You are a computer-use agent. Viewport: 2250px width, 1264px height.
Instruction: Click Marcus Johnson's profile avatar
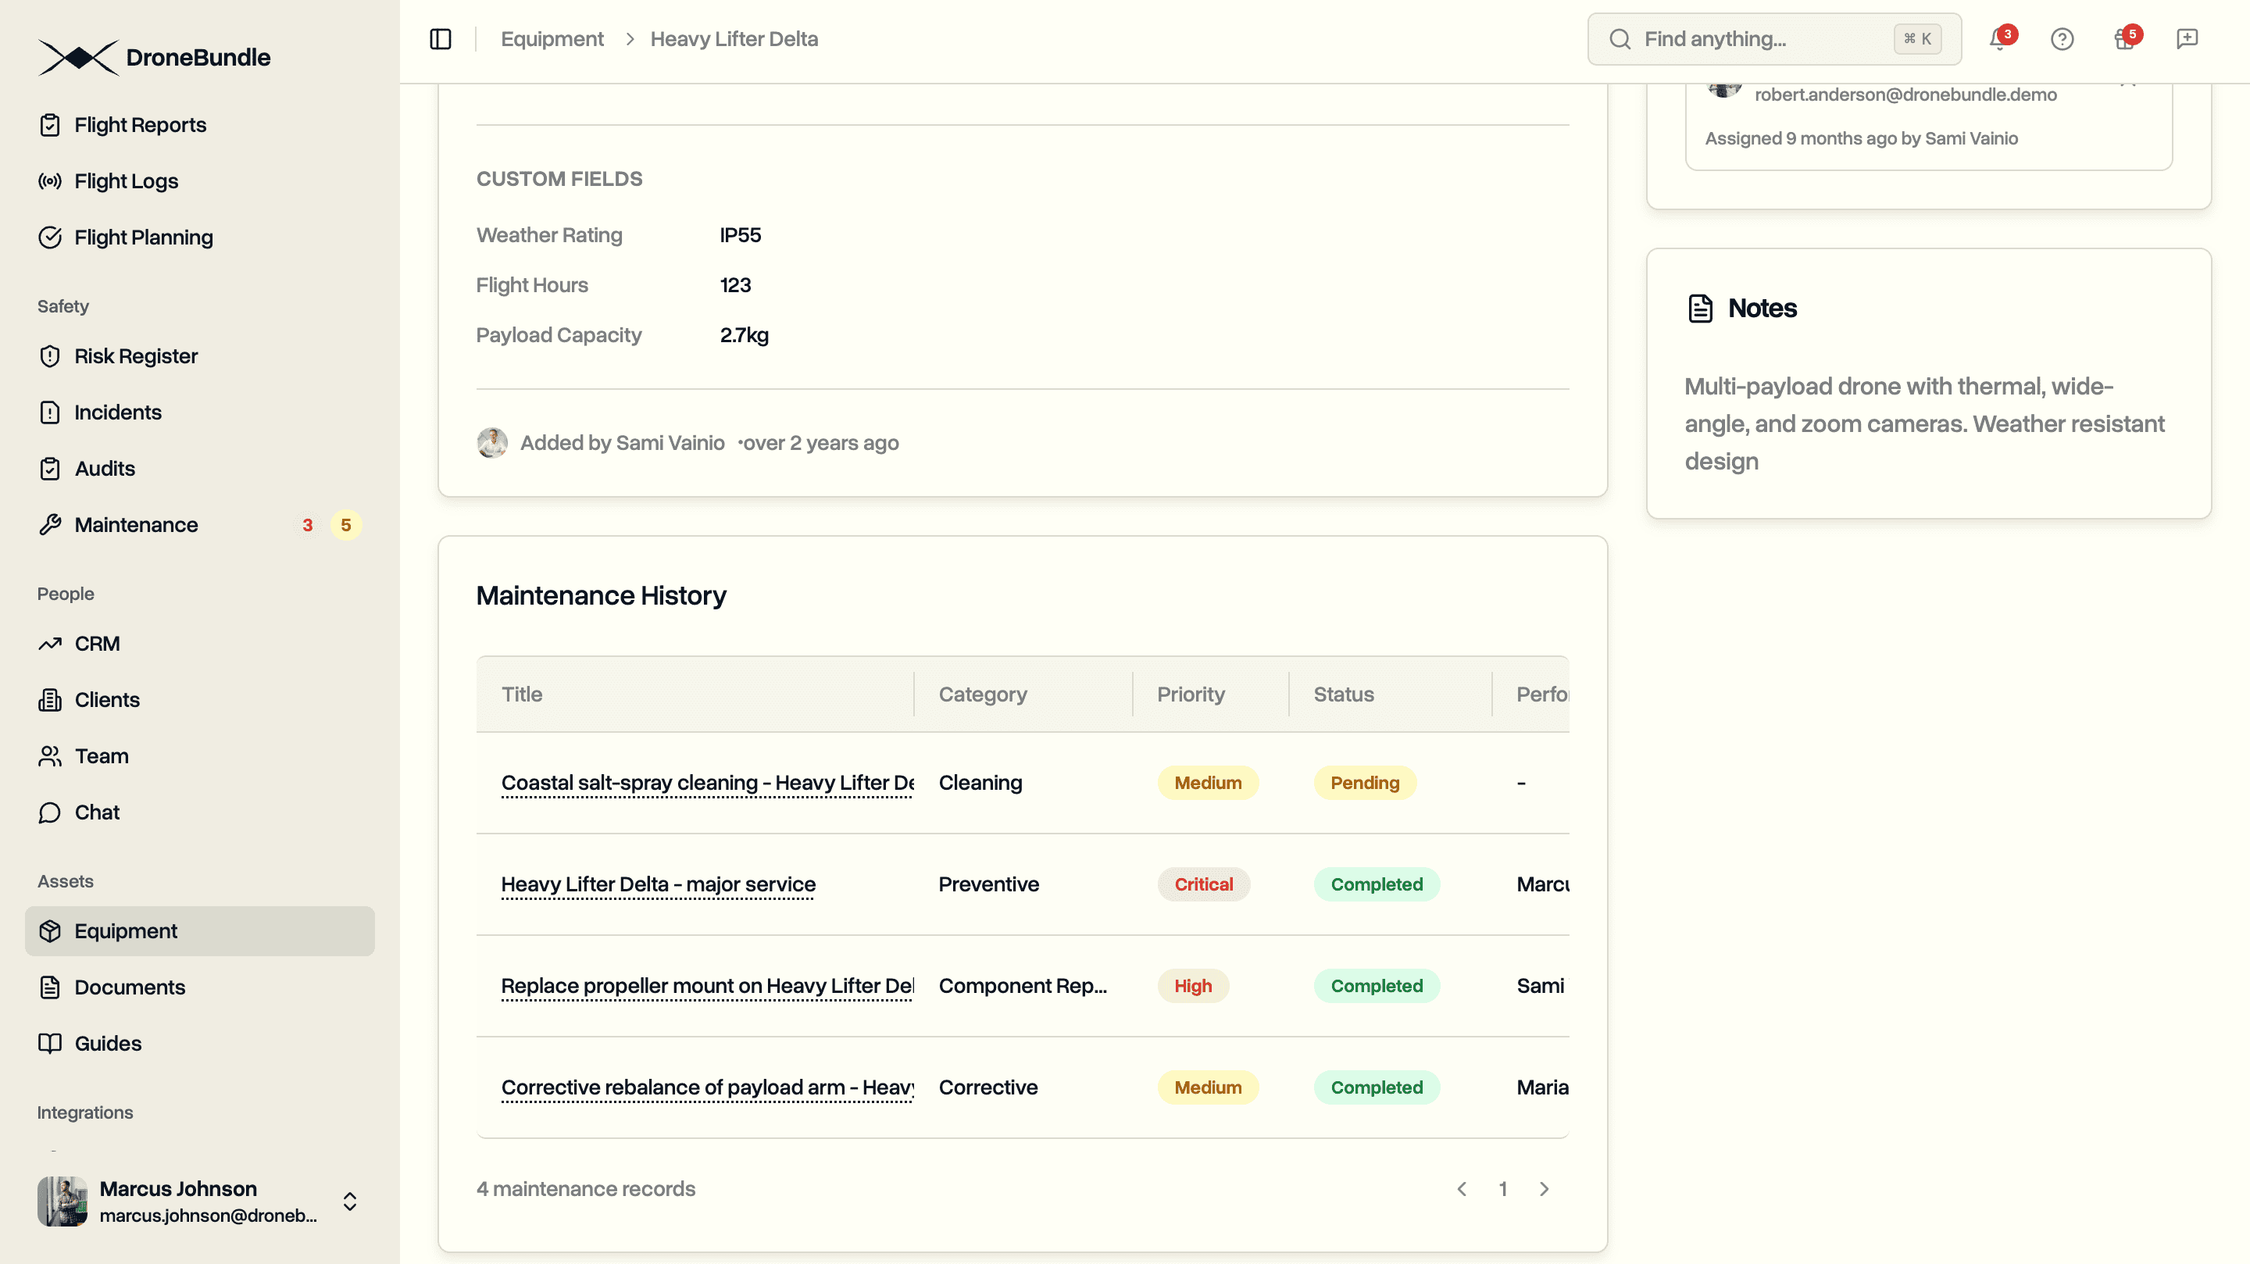click(x=62, y=1201)
